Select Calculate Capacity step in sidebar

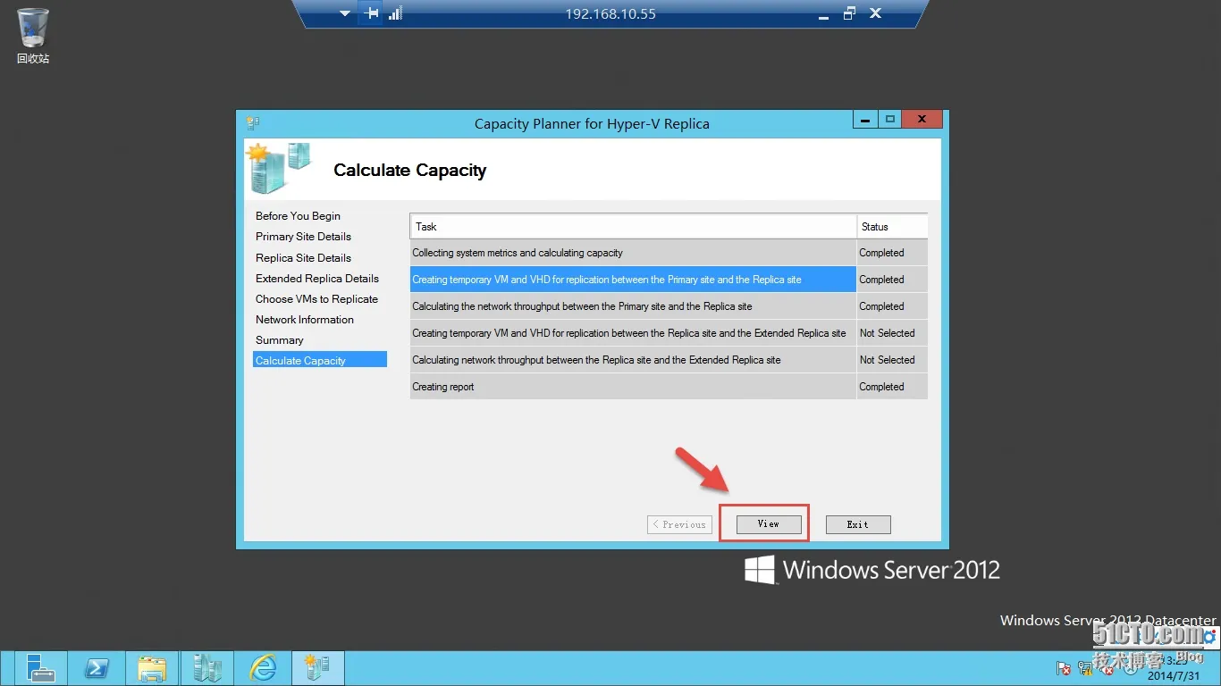pos(320,360)
